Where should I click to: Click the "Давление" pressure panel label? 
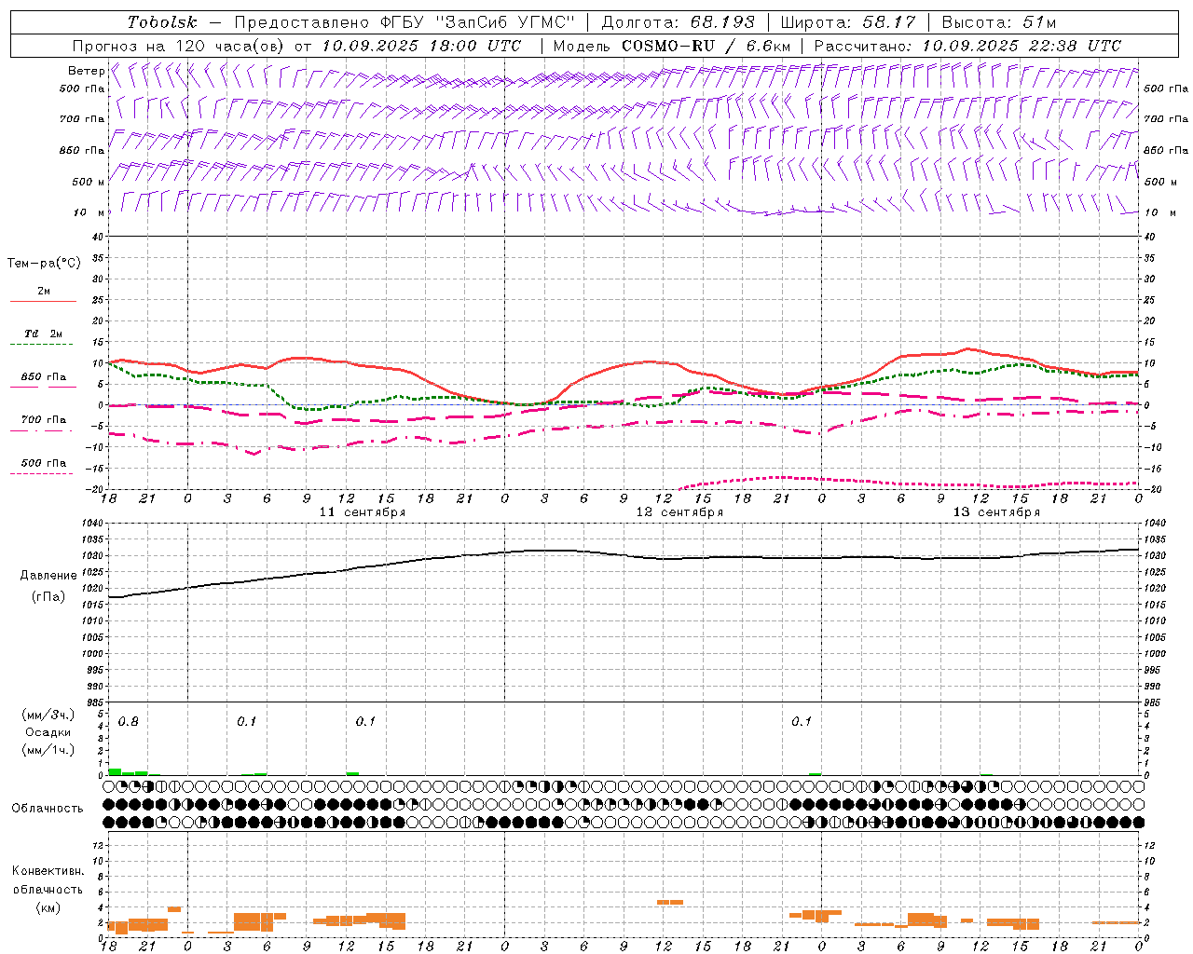pyautogui.click(x=48, y=576)
